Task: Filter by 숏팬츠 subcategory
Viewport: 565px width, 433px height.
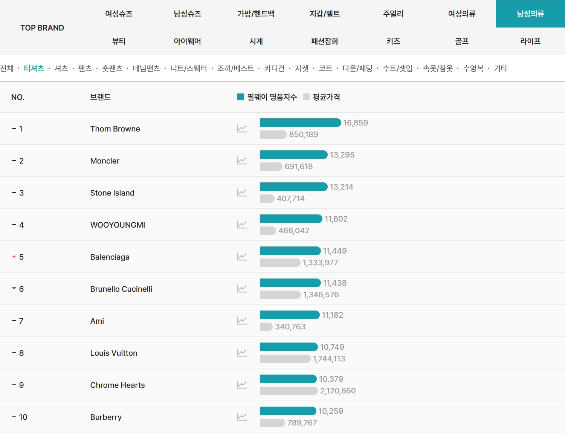Action: pyautogui.click(x=112, y=68)
